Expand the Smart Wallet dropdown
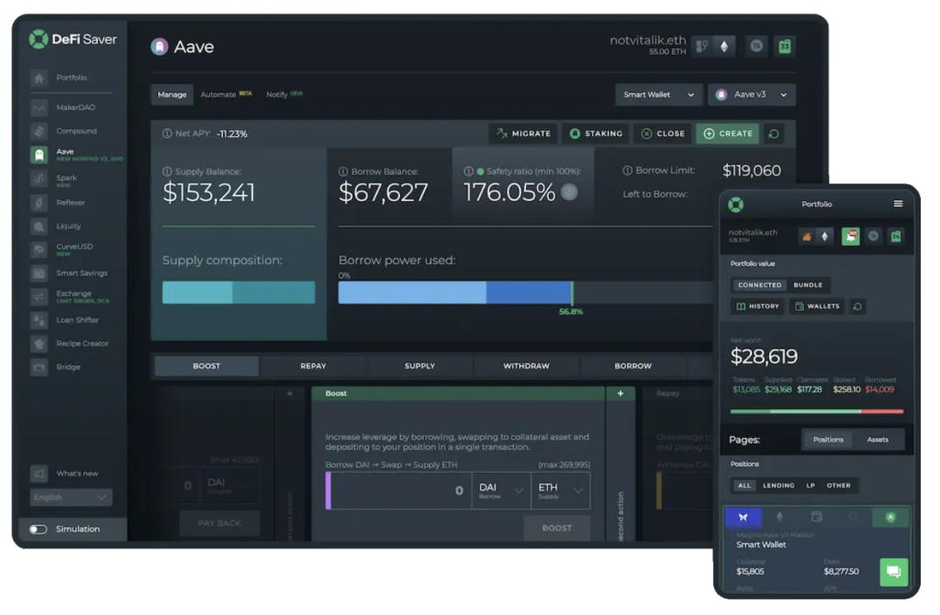Screen dimensions: 940x615 click(x=658, y=95)
